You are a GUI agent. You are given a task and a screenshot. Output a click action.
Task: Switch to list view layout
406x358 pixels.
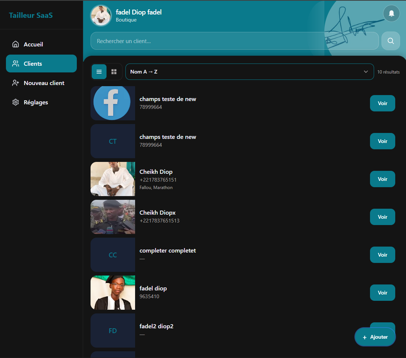[x=99, y=72]
